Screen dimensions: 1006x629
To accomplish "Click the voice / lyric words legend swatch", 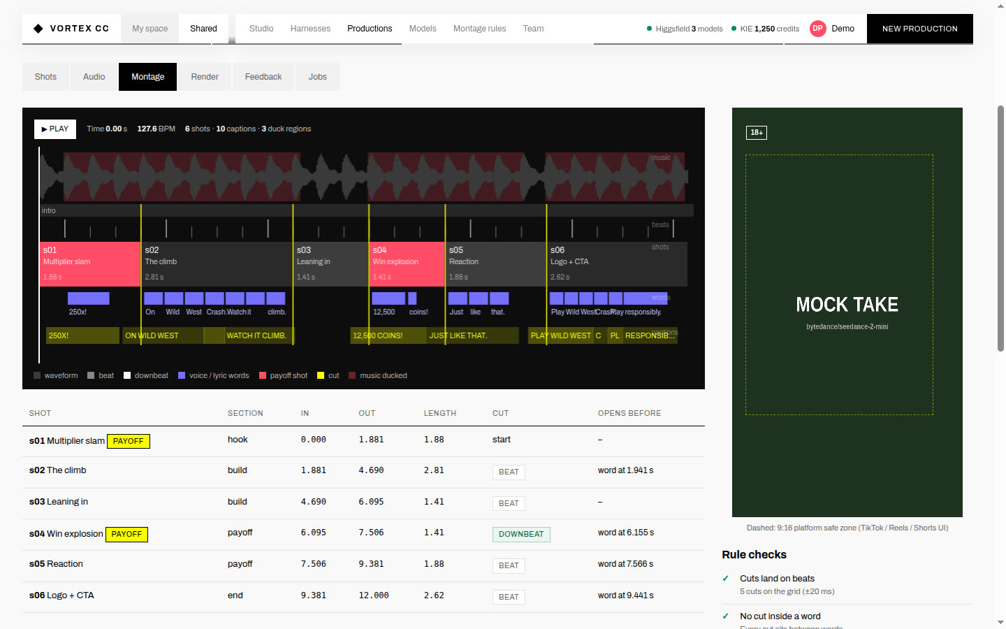I will (182, 375).
